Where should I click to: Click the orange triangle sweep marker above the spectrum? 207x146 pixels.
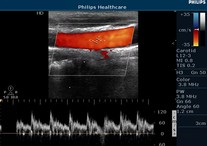pos(1,100)
